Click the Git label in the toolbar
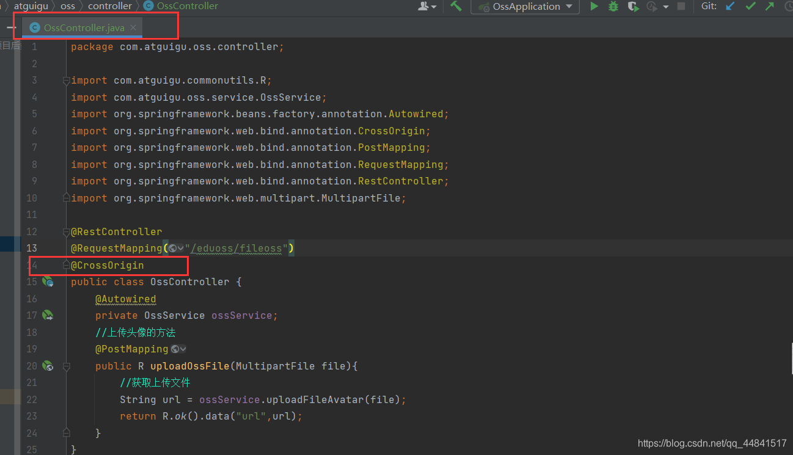Viewport: 793px width, 455px height. 709,6
